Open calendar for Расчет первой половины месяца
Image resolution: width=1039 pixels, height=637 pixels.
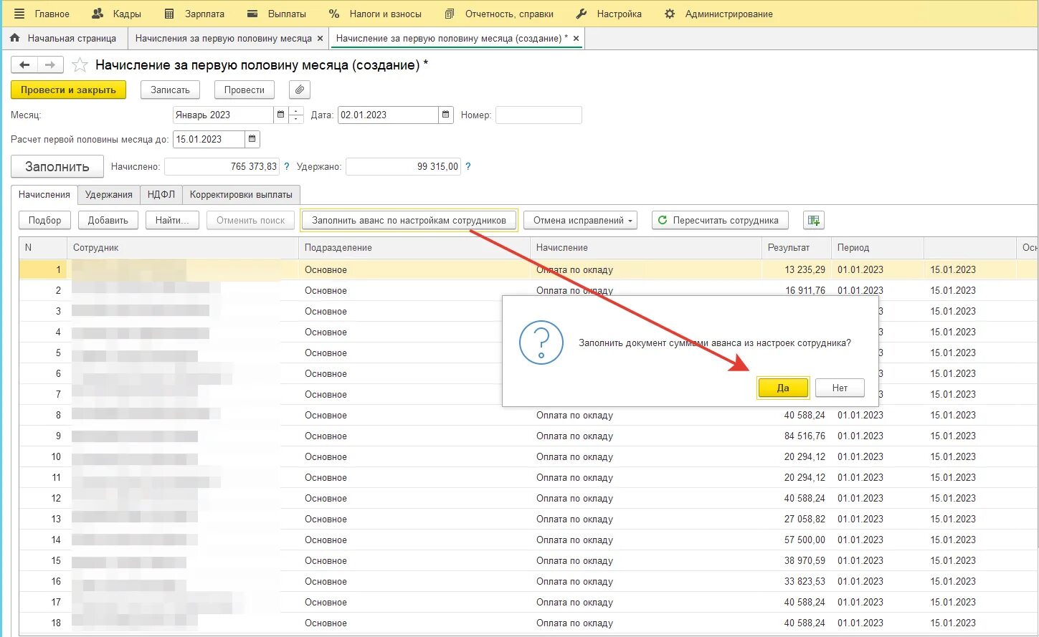[252, 139]
